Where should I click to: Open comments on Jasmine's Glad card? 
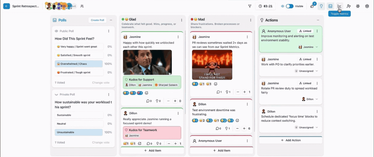coord(149,101)
